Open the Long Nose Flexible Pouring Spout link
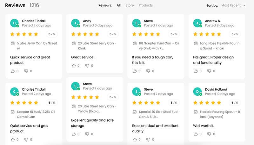The width and height of the screenshot is (254, 145). 219,46
